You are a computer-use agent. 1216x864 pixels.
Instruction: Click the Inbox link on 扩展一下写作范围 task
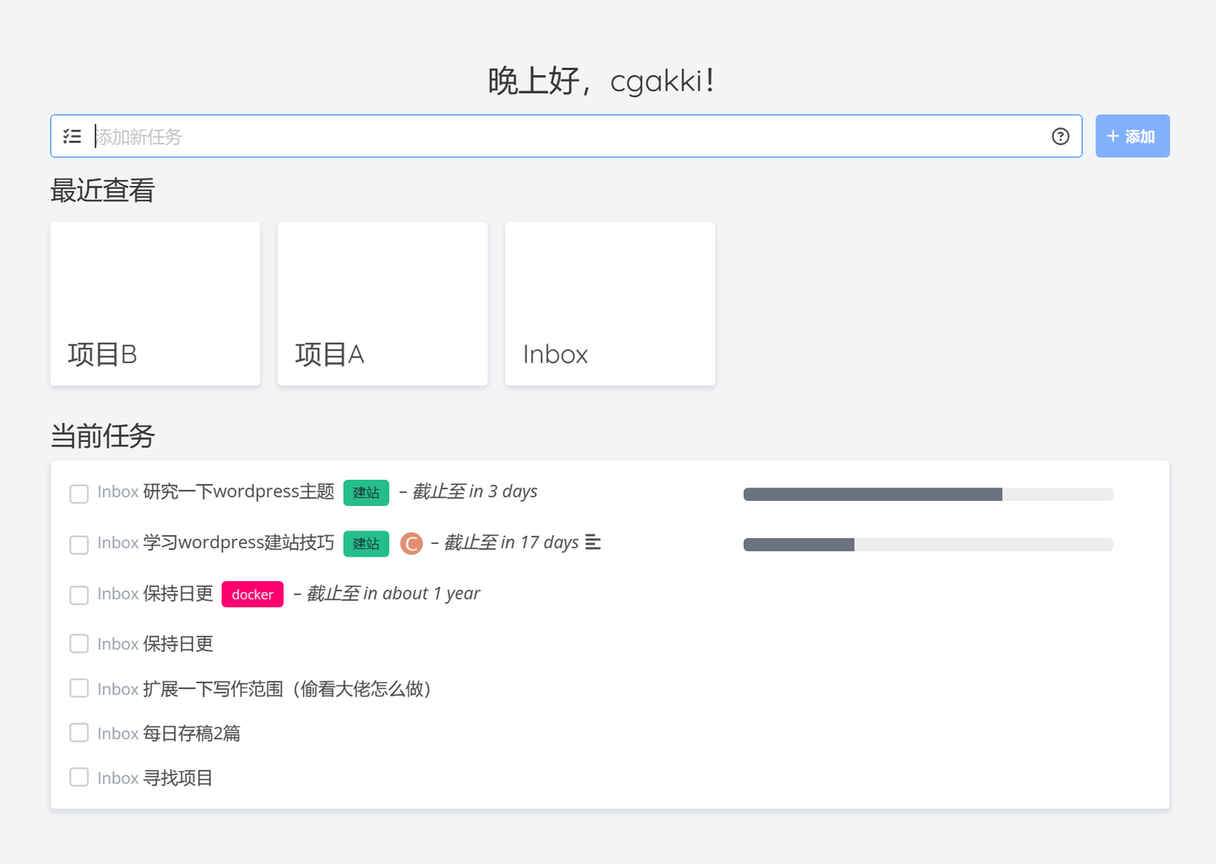[117, 688]
